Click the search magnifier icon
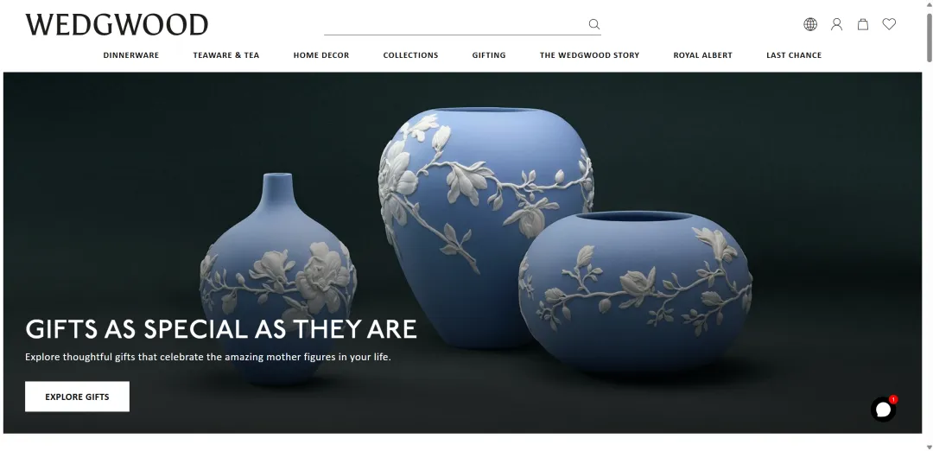This screenshot has width=933, height=451. click(x=593, y=24)
